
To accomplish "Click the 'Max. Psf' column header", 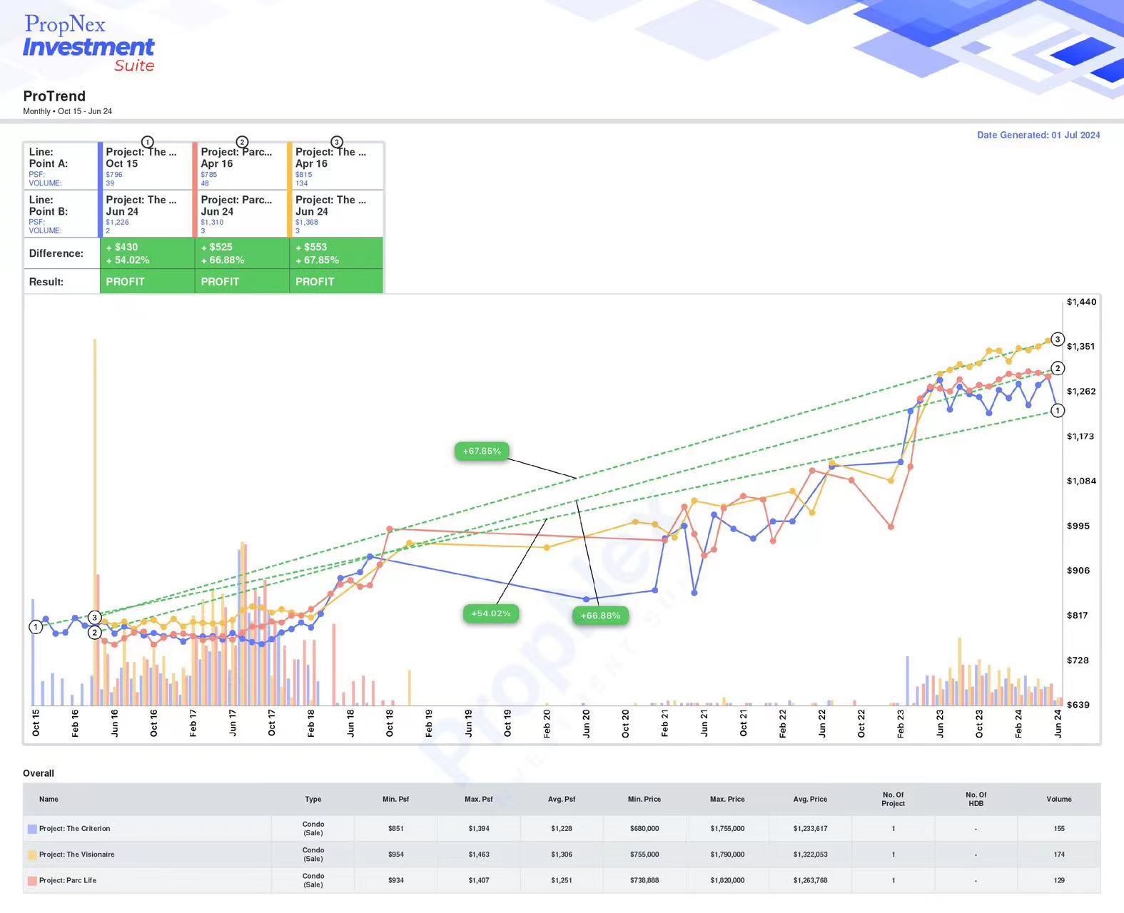I will pyautogui.click(x=479, y=799).
